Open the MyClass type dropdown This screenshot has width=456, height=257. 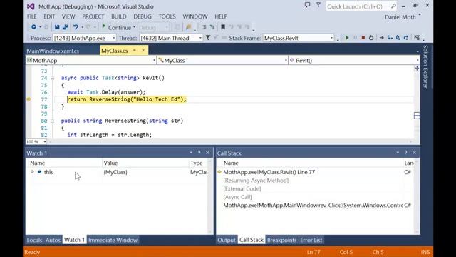click(x=286, y=60)
